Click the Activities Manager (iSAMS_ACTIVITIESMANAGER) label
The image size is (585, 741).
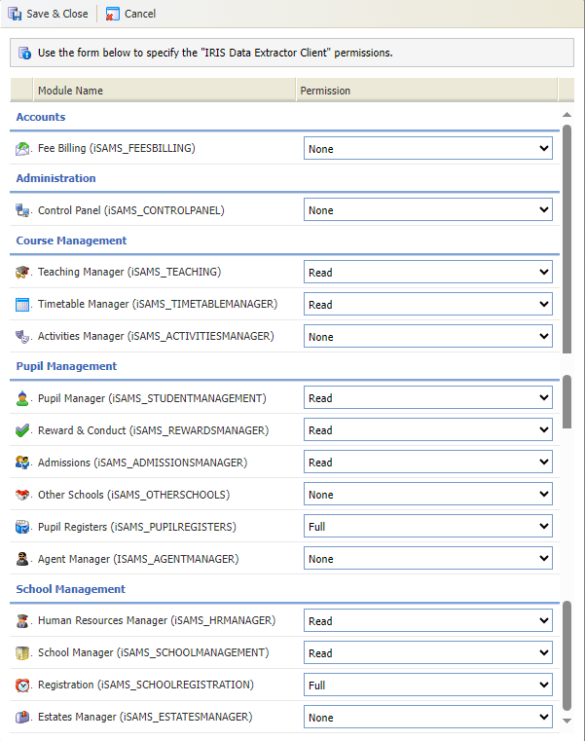pyautogui.click(x=156, y=337)
